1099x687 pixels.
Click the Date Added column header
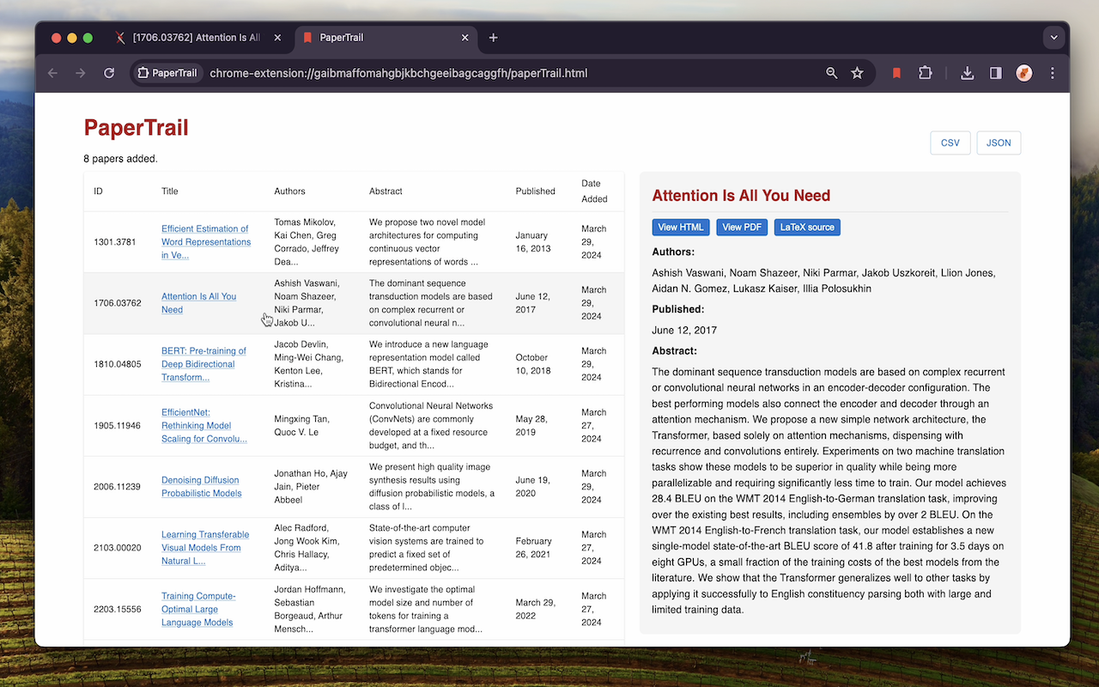tap(594, 191)
